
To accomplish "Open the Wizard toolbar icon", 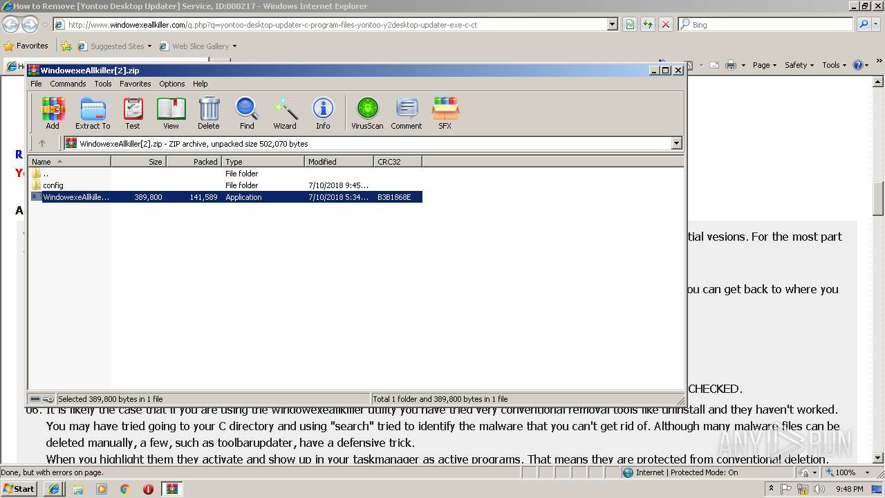I will click(x=285, y=113).
